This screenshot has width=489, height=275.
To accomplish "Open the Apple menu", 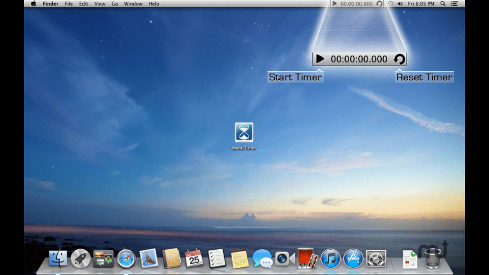I will [x=33, y=3].
